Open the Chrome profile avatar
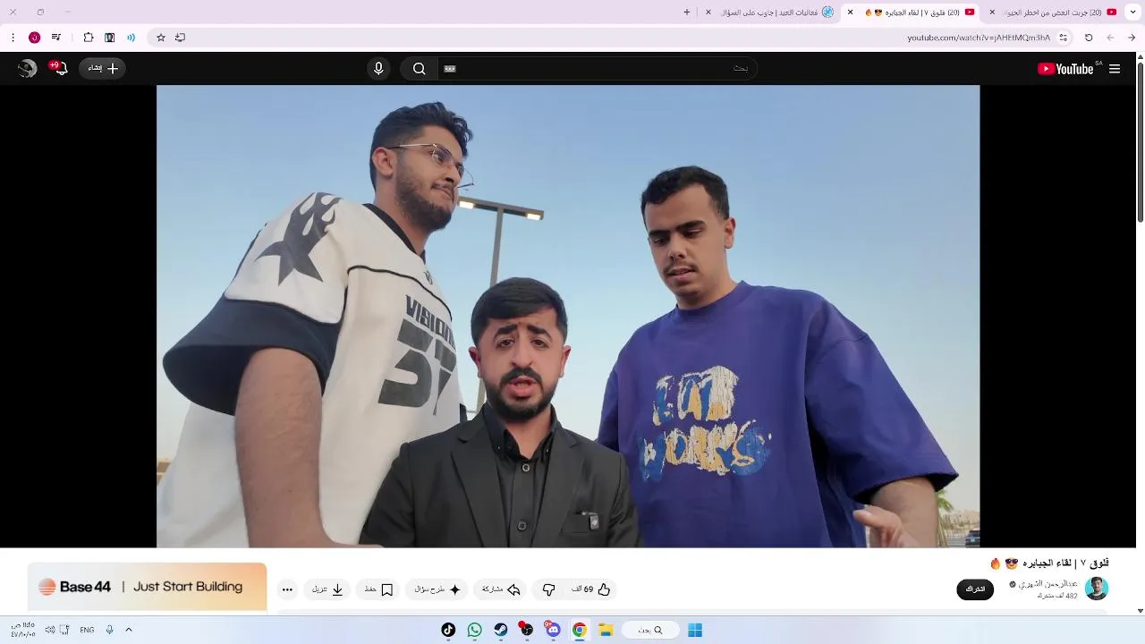1145x644 pixels. (x=34, y=38)
